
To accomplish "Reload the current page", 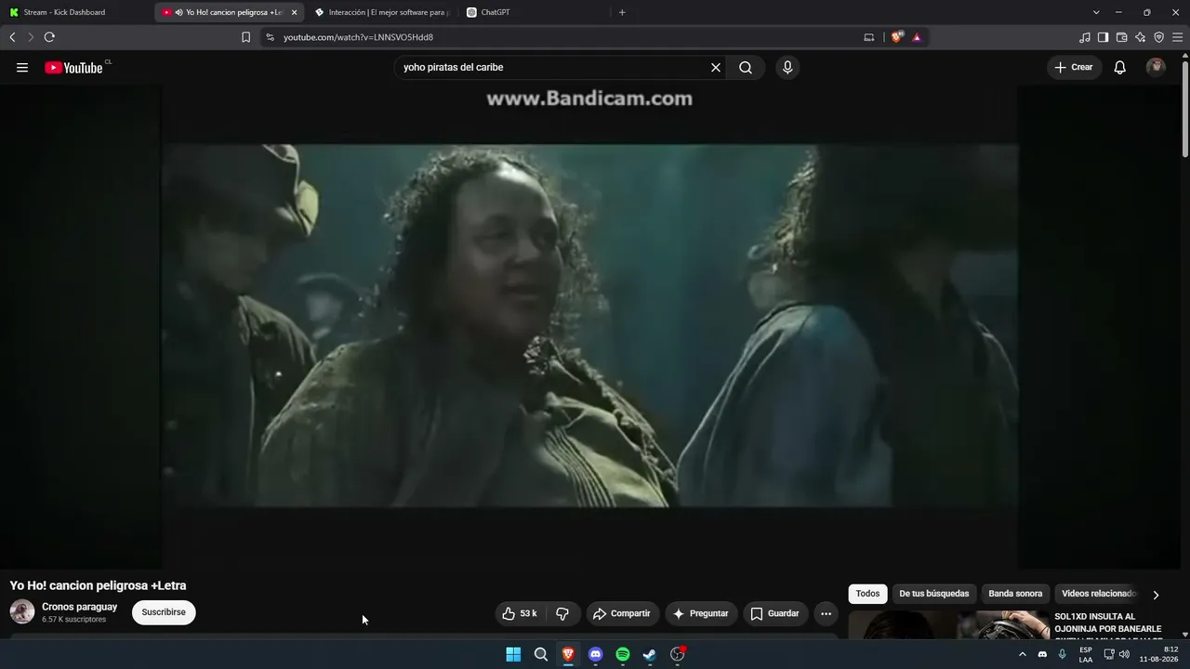I will (x=49, y=37).
